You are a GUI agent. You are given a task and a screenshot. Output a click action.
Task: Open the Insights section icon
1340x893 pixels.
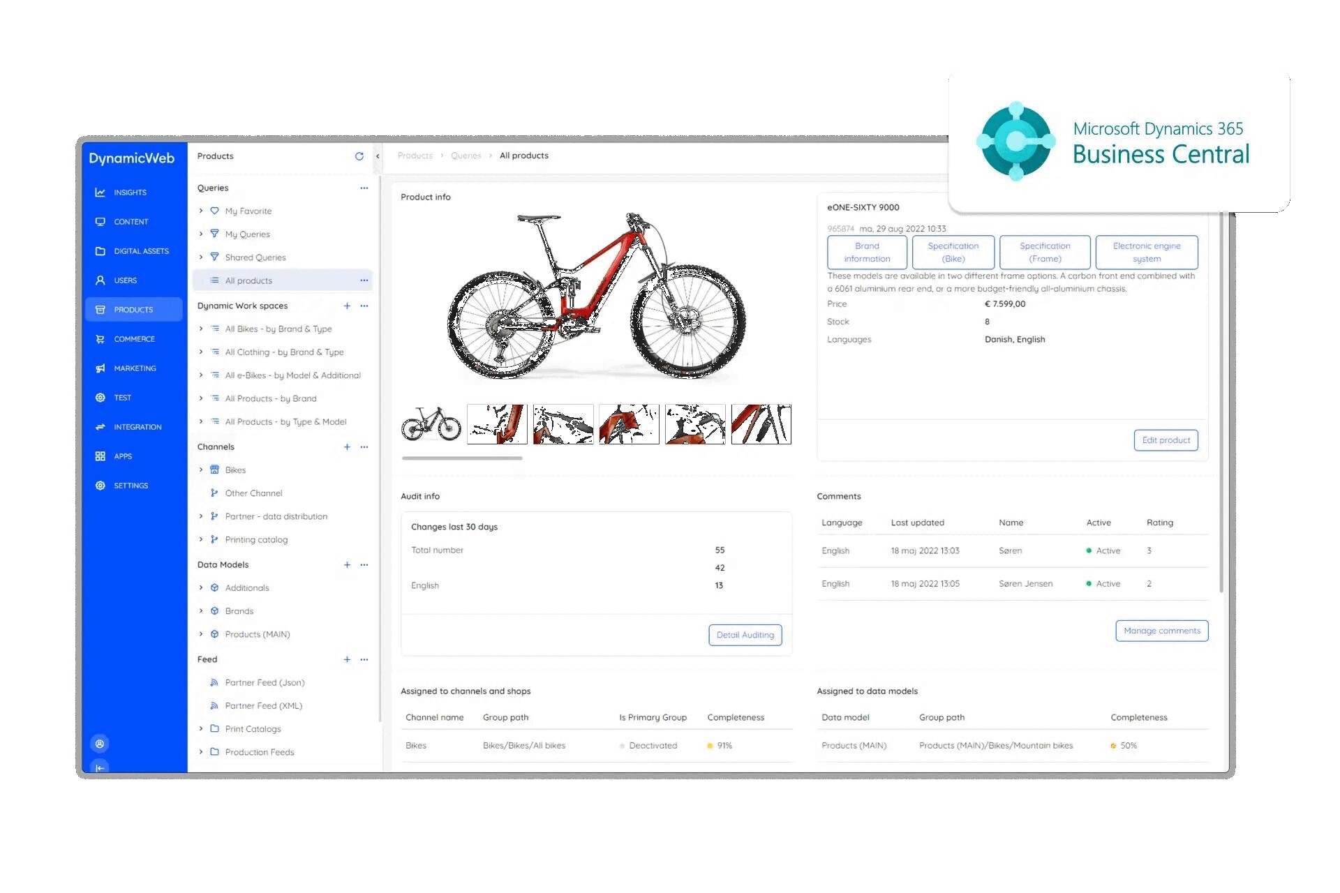point(100,193)
